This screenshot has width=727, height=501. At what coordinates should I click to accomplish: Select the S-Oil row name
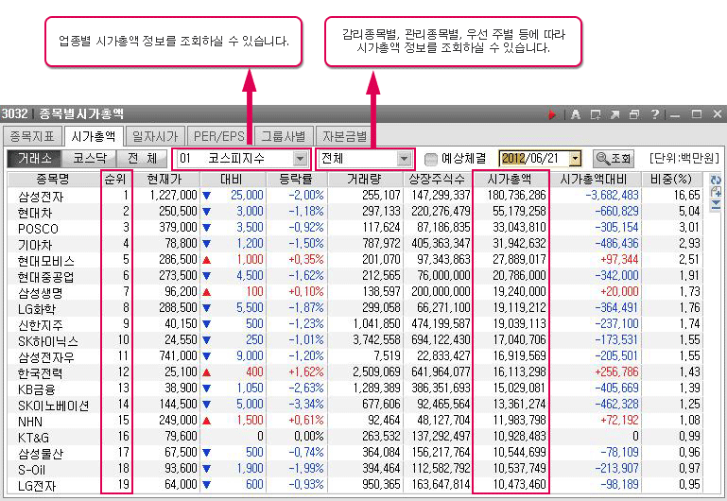pos(31,470)
